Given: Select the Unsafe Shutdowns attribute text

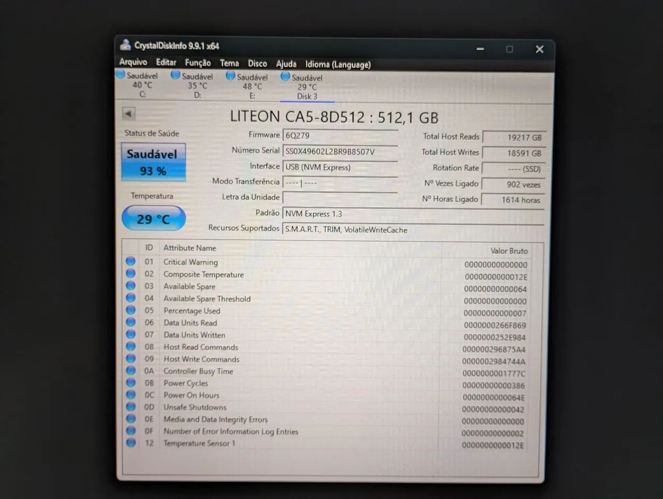Looking at the screenshot, I should [195, 407].
